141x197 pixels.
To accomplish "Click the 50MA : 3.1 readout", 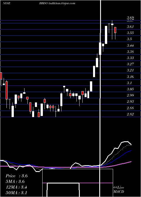I will tap(16, 192).
